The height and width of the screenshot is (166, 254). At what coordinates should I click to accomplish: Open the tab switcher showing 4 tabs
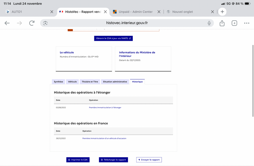tap(234, 23)
